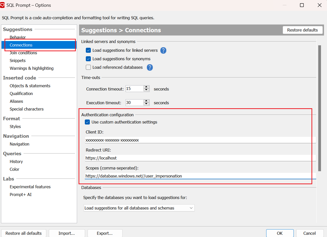This screenshot has height=237, width=327.
Task: Decrease Execution timeout with down arrow
Action: [146, 104]
